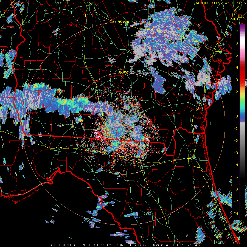The height and width of the screenshot is (247, 247).
Task: Click the '-4' value on color scale
Action: click(236, 165)
